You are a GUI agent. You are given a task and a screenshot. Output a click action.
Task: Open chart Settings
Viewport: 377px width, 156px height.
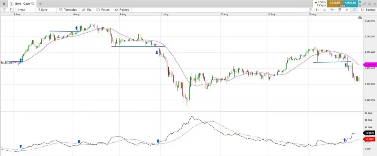[x=367, y=10]
